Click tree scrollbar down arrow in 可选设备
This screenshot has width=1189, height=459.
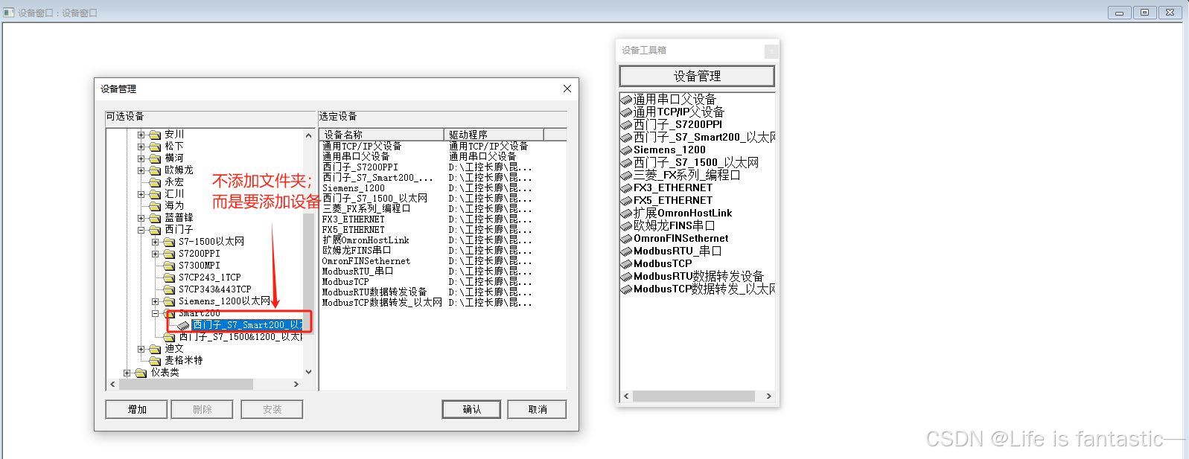(308, 372)
